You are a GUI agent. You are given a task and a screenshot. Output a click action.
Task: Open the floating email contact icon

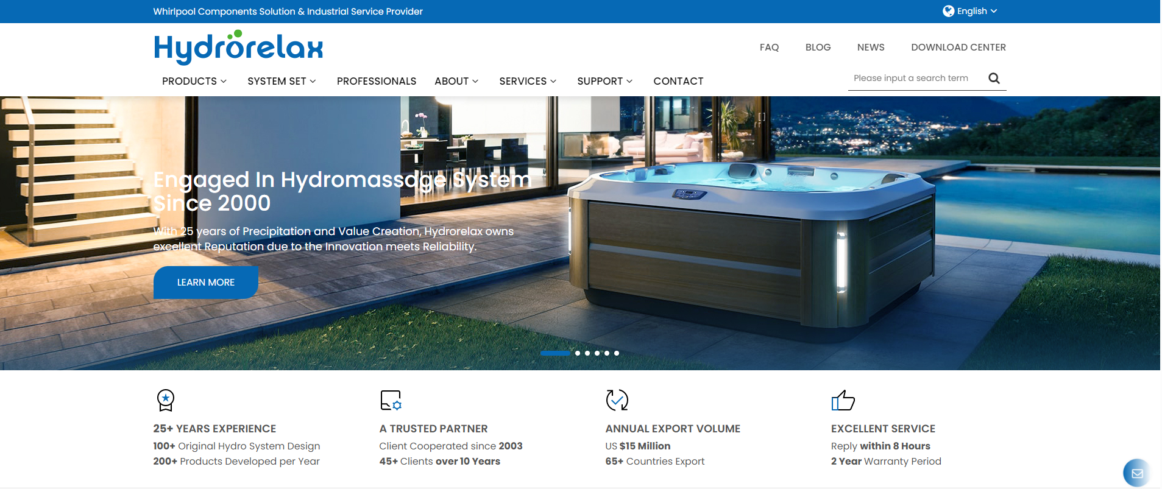(x=1136, y=473)
